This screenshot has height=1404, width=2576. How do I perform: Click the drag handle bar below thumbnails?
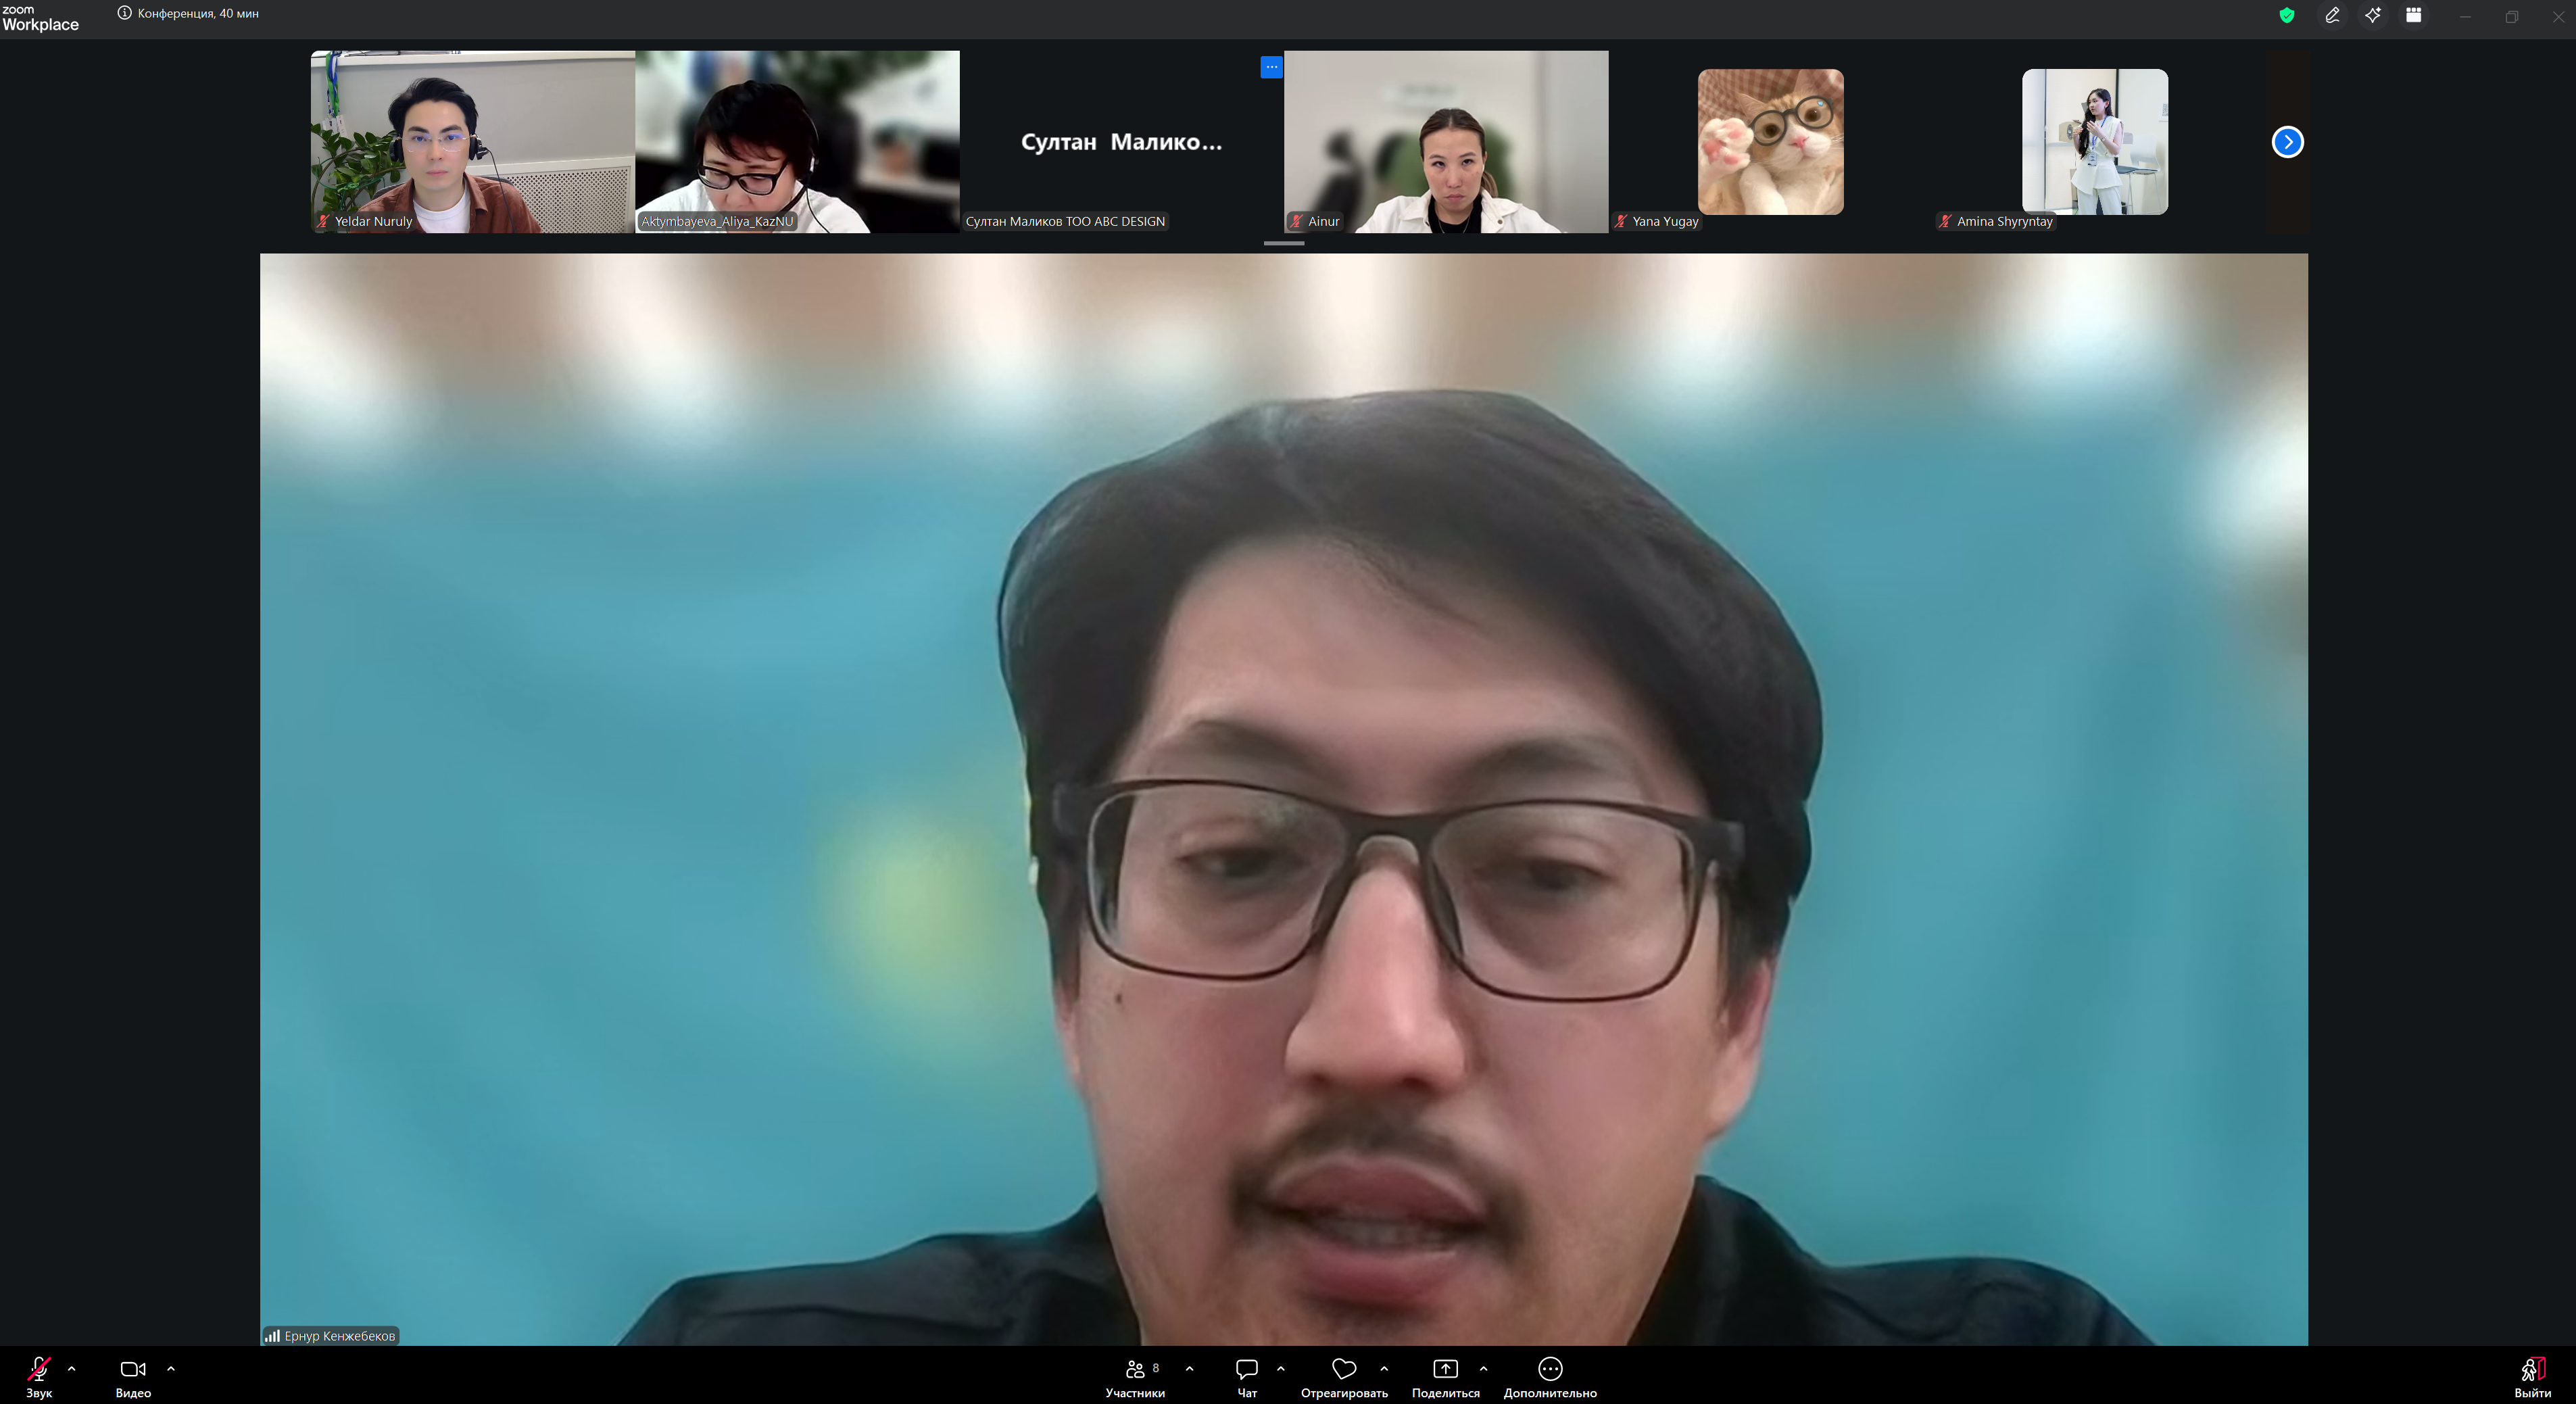pos(1284,243)
